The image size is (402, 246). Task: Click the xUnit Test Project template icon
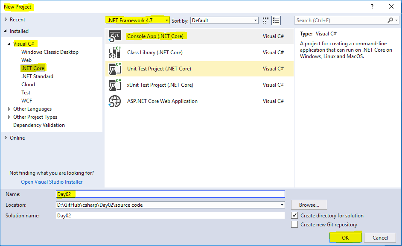(x=115, y=85)
